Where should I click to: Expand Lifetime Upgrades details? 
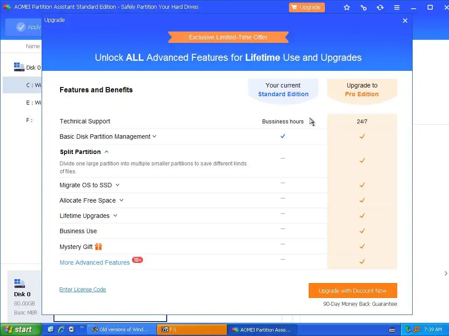click(115, 215)
